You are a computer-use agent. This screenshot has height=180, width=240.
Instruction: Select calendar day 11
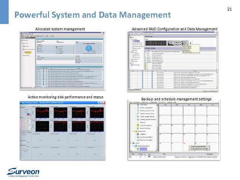click(x=165, y=129)
